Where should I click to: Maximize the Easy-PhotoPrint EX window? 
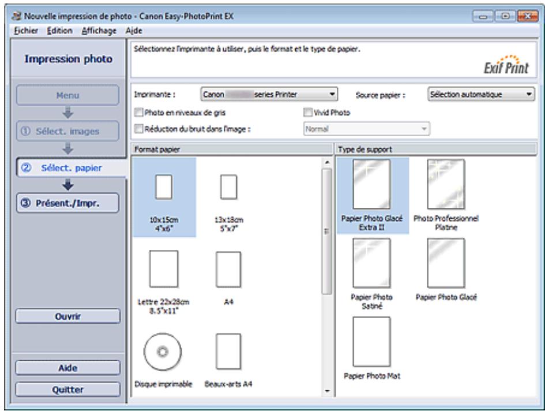(x=505, y=16)
